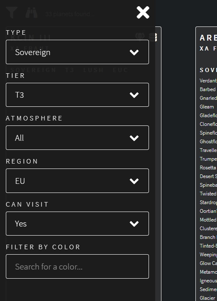Focus the Search for a color field
Screen dimensions: 217x301
pyautogui.click(x=77, y=267)
